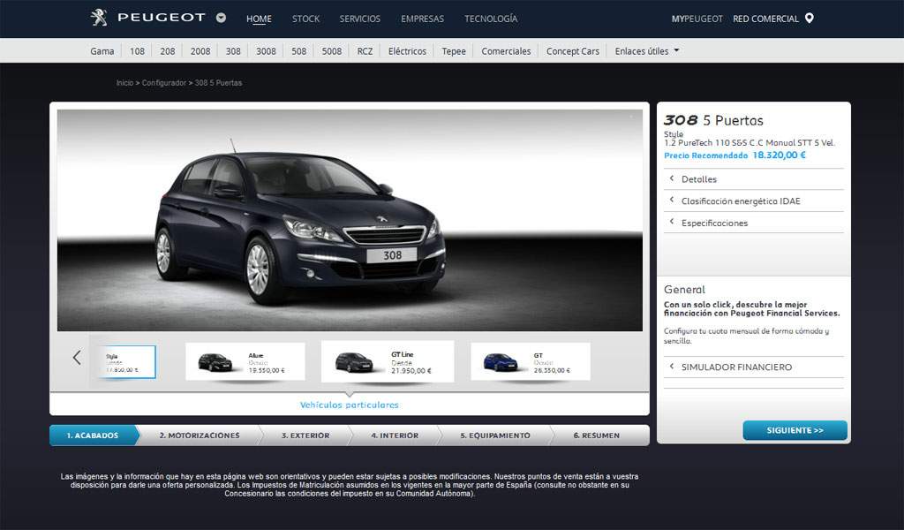Open the TECNOLOGÍA menu item

point(491,19)
